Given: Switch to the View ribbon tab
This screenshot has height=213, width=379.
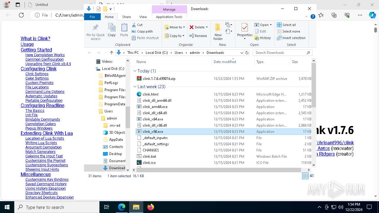Looking at the screenshot, I should (x=143, y=17).
